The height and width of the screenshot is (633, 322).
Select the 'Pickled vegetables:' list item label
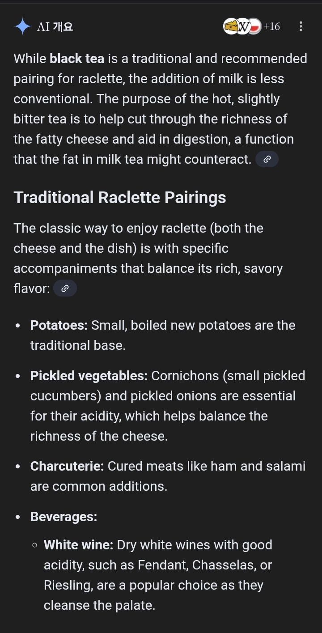[x=89, y=376]
